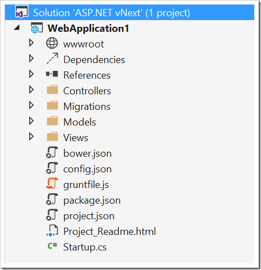Click the WebApplication1 web project icon
The image size is (261, 270).
(37, 28)
